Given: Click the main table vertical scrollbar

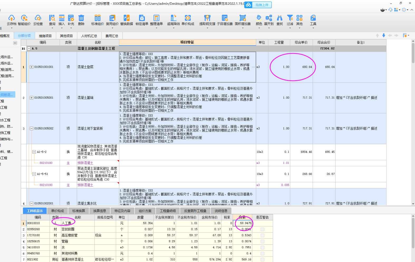Looking at the screenshot, I should click(413, 53).
